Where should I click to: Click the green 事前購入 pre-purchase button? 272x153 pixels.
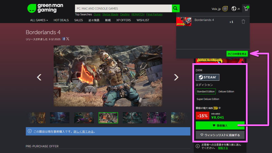point(220,126)
